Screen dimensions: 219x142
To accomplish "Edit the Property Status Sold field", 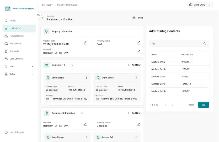I will click(x=139, y=43).
